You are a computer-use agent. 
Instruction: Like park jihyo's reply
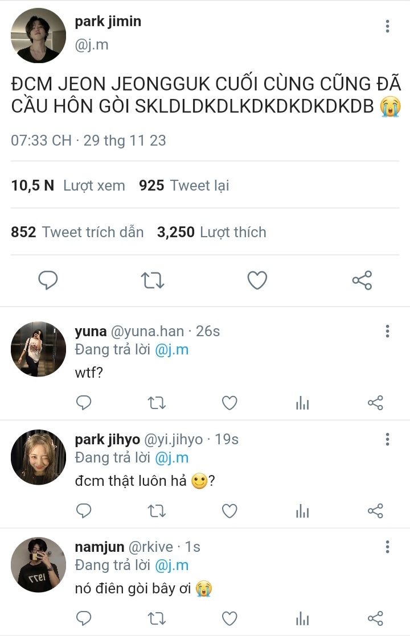click(229, 511)
